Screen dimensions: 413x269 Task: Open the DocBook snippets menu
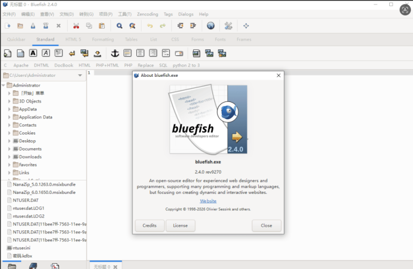[x=63, y=65]
